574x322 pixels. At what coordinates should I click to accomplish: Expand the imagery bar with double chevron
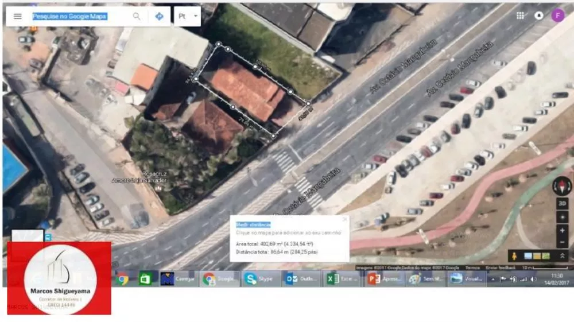563,256
